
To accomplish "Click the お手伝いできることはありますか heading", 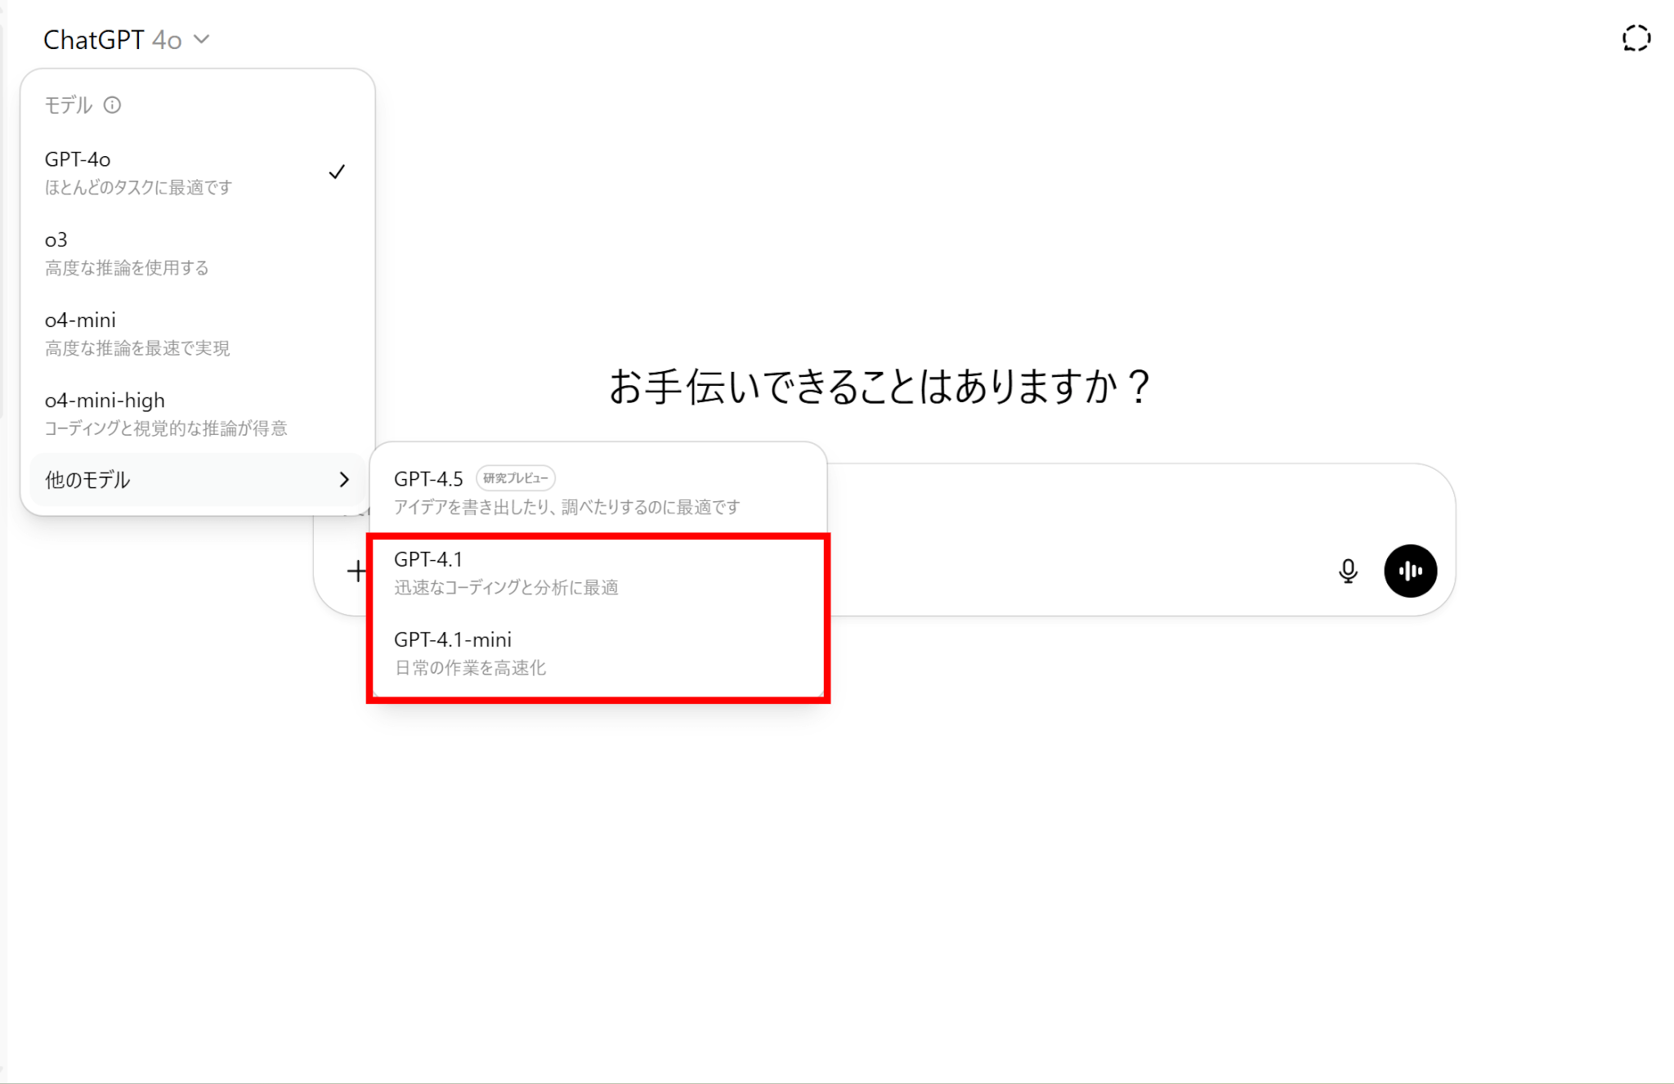I will pos(880,387).
